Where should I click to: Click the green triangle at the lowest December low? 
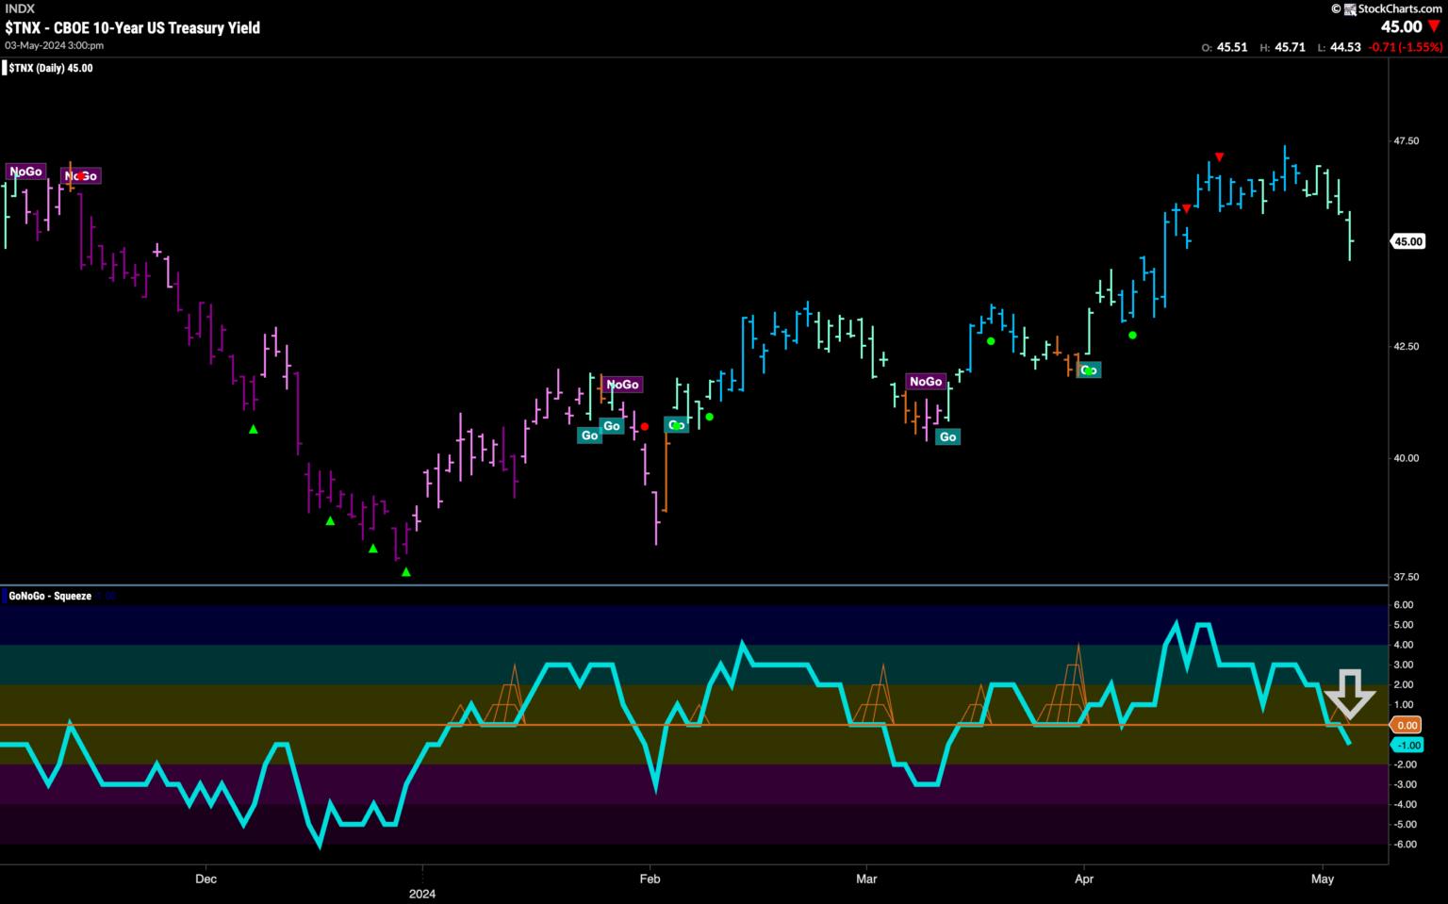(406, 571)
